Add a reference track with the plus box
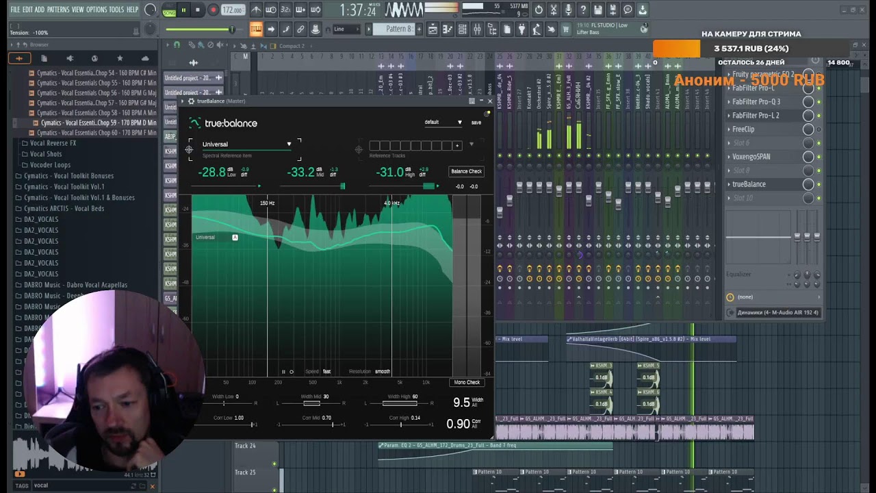Viewport: 876px width, 493px height. pos(457,146)
